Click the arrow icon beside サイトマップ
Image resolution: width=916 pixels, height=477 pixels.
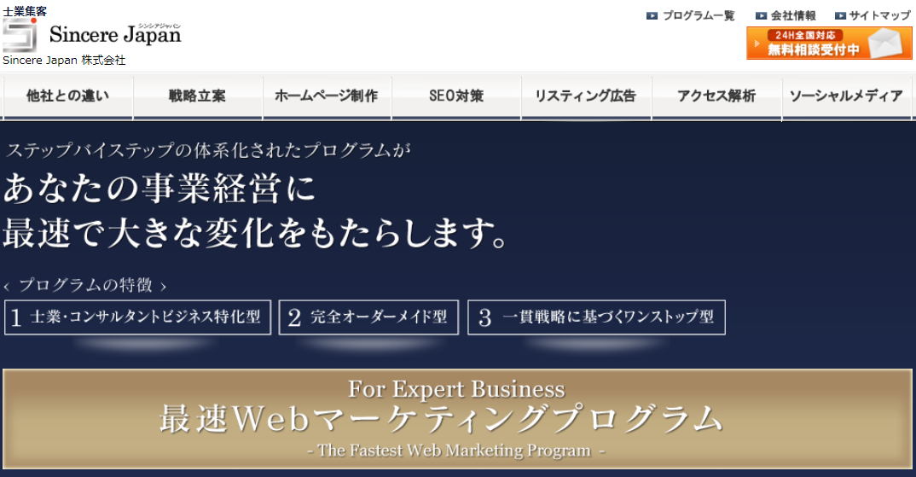[x=840, y=15]
